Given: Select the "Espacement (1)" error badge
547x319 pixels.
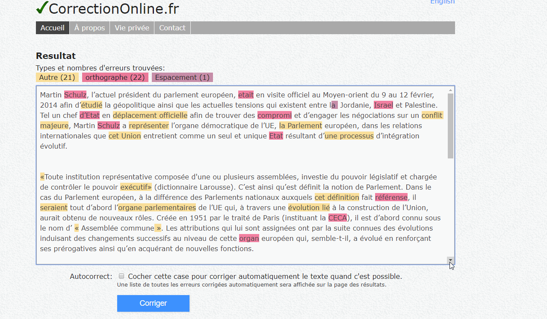Looking at the screenshot, I should pos(182,77).
